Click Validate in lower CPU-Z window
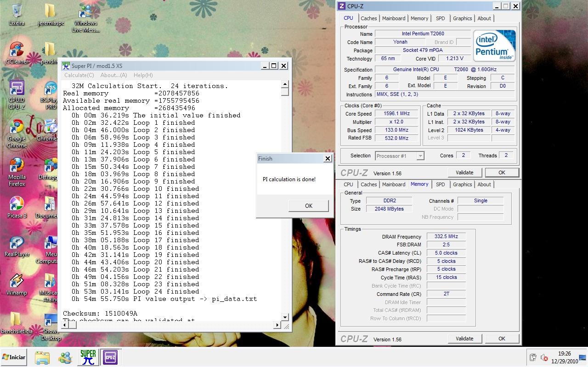The height and width of the screenshot is (367, 588). click(x=464, y=339)
